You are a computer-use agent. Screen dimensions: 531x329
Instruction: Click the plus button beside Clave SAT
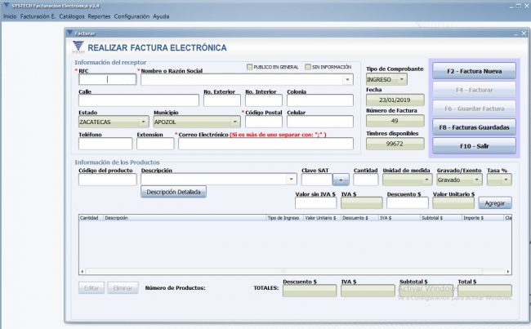point(341,180)
